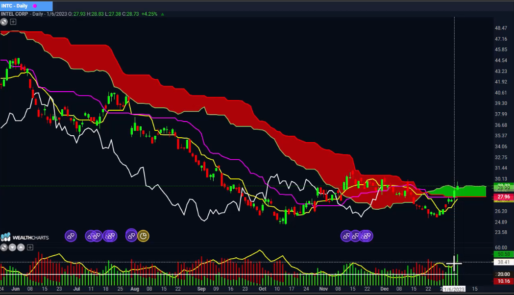Click the Nov label on the date axis
Viewport: 514px width, 295px height.
coord(323,289)
